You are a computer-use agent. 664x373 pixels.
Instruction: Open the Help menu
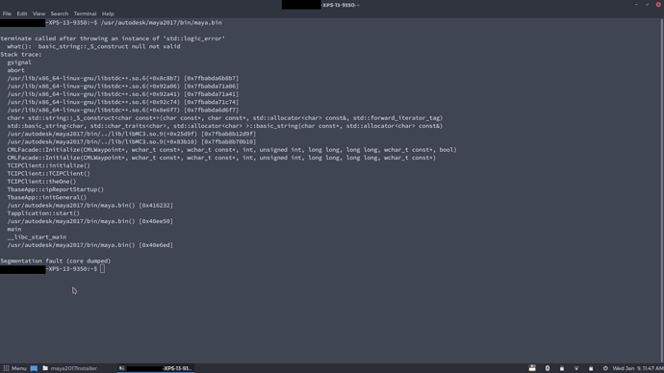tap(108, 13)
